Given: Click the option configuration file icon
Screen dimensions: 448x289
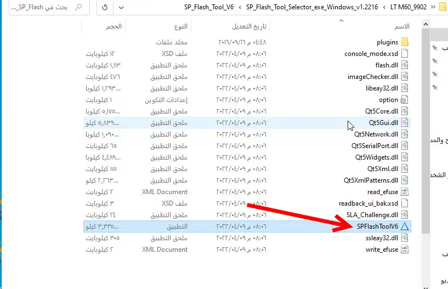Looking at the screenshot, I should coord(405,100).
